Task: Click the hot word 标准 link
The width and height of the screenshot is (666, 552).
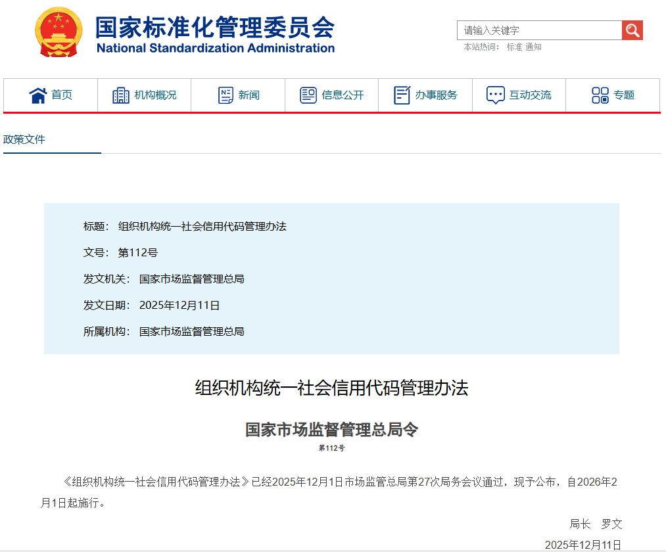Action: pyautogui.click(x=514, y=47)
